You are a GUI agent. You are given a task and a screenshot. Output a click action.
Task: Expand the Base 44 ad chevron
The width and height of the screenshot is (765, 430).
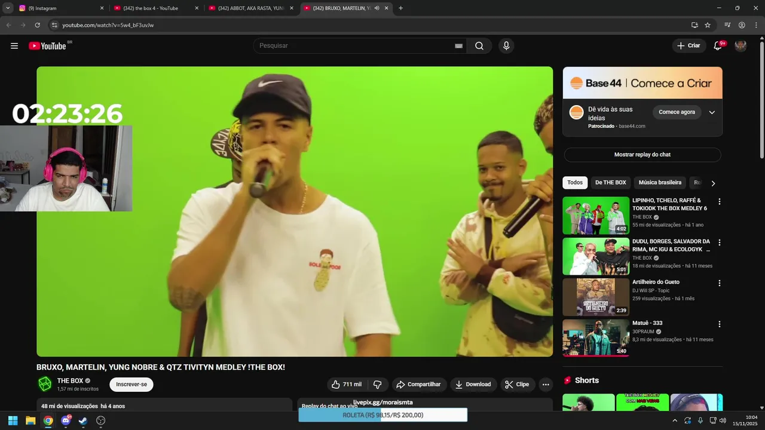click(712, 112)
